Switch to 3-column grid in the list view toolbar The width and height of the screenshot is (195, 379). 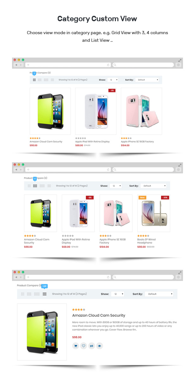[23, 294]
